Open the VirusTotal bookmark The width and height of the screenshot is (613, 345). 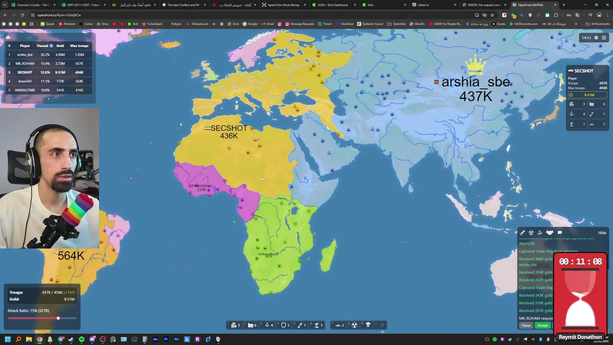(344, 24)
